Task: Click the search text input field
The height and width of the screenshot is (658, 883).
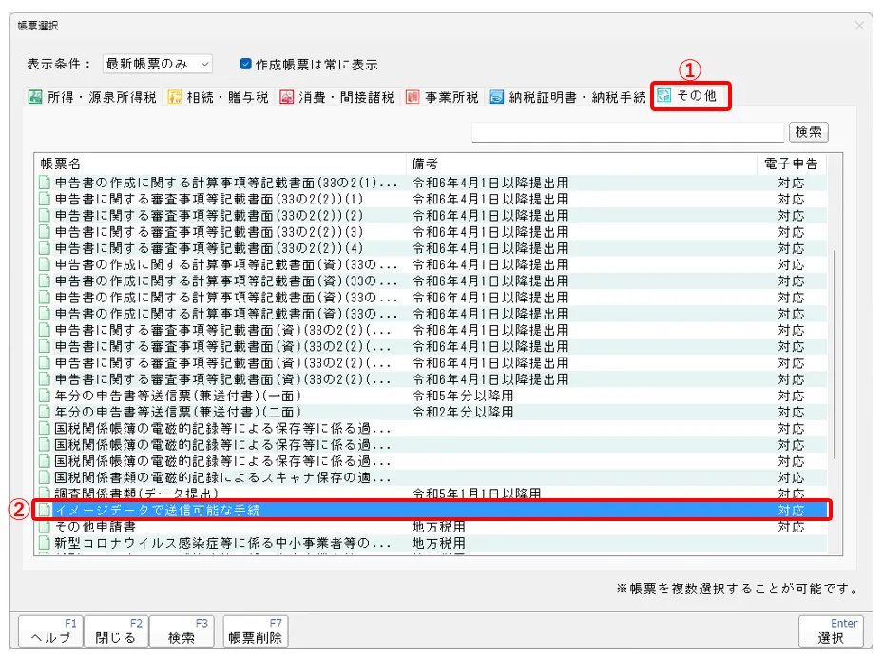Action: click(627, 132)
